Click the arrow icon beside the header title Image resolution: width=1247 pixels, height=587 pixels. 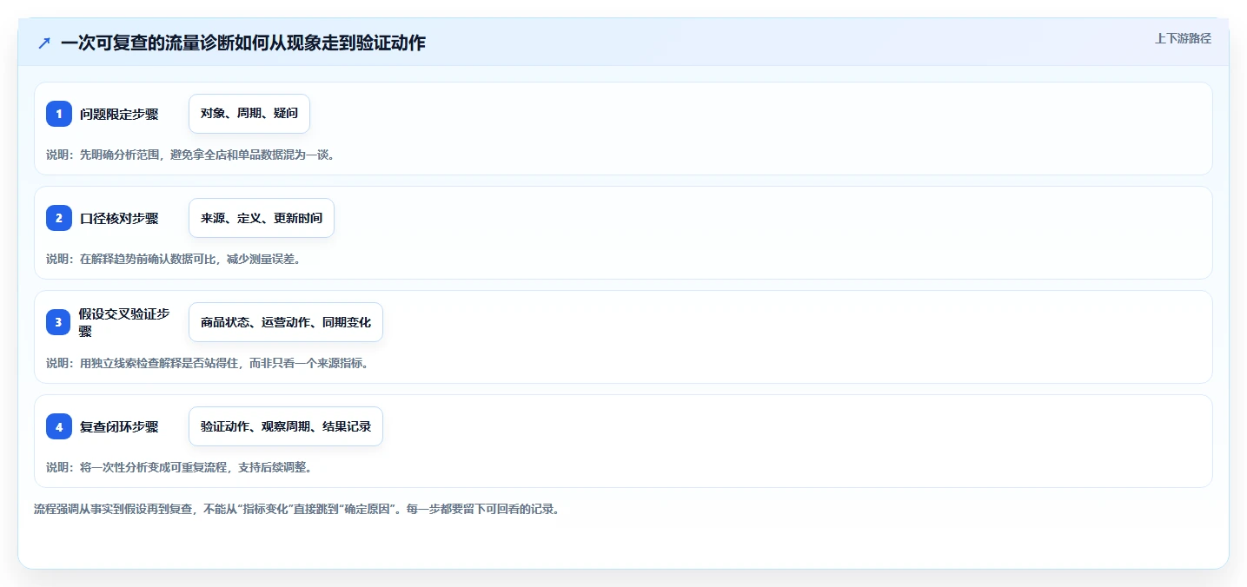44,43
